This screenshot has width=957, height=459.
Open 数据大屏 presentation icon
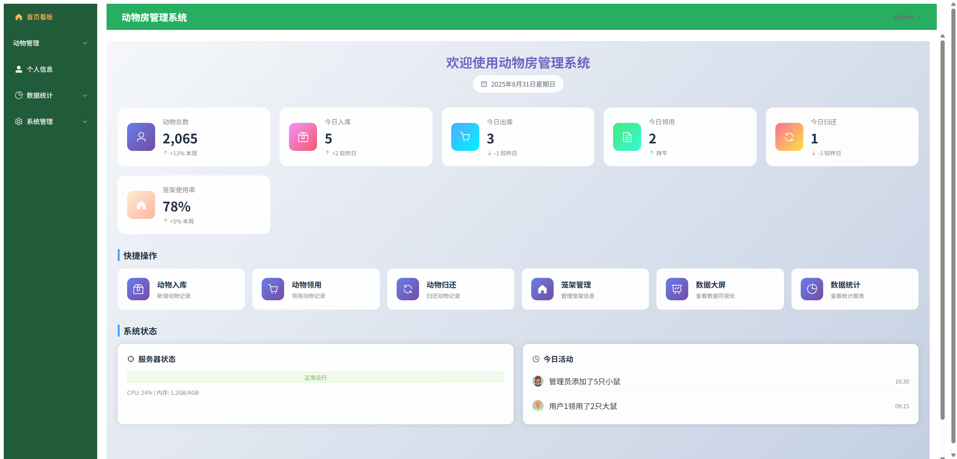[677, 289]
